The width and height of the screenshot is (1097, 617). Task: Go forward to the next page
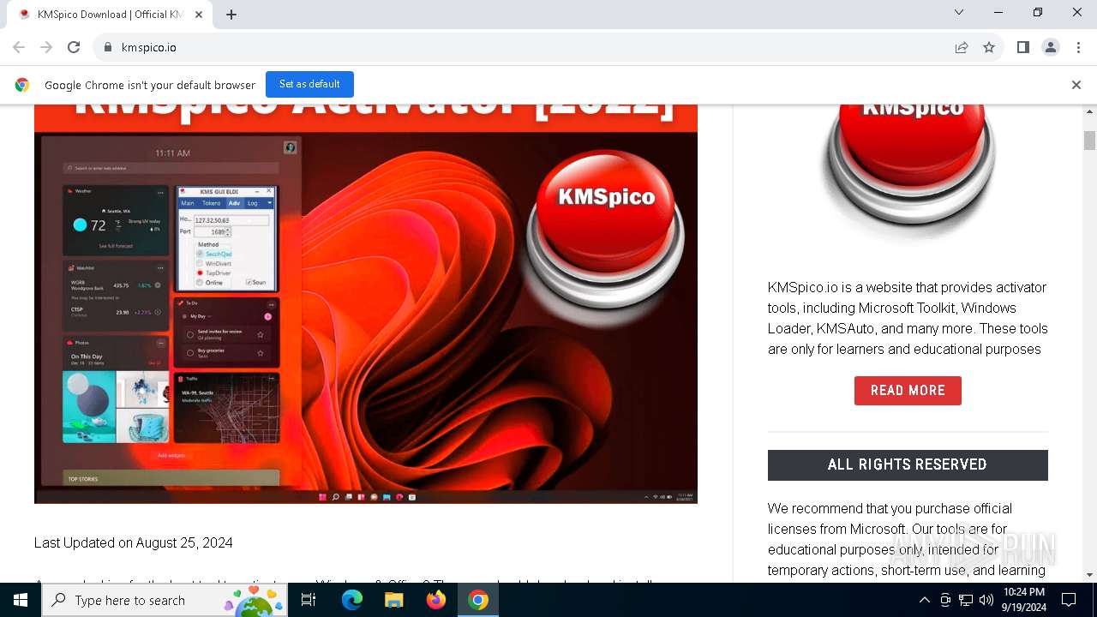pyautogui.click(x=46, y=47)
